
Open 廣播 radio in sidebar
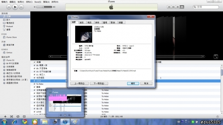point(8,30)
